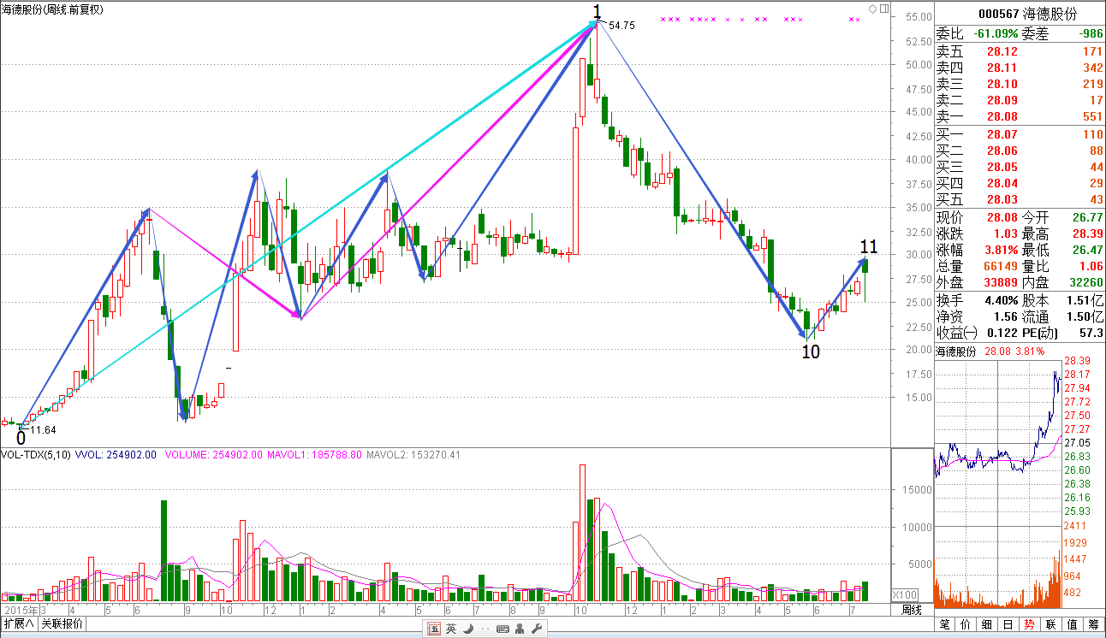Switch to the 价 price tab
Viewport: 1106px width, 638px height.
966,624
